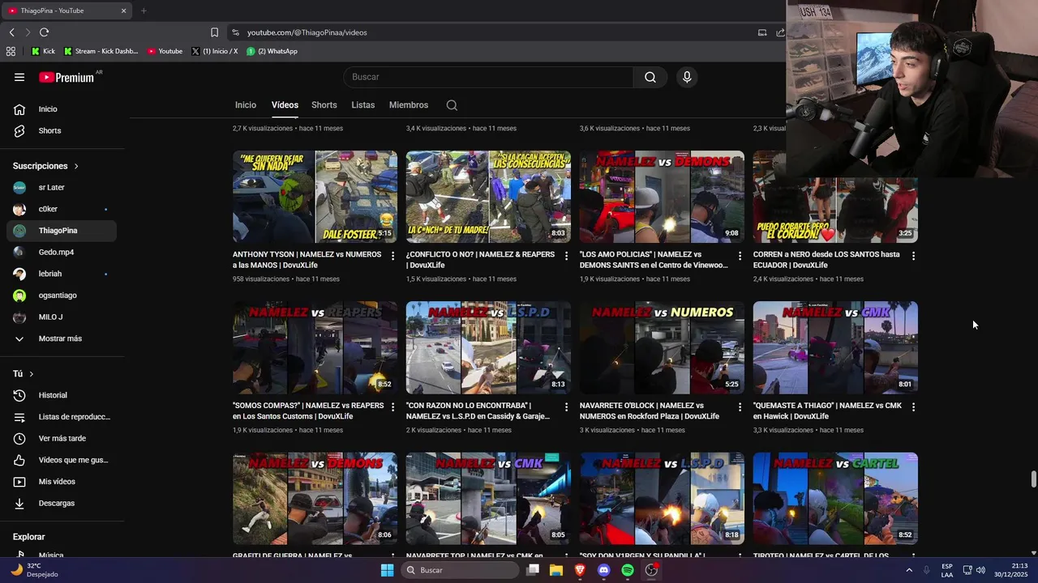Click the search magnifier button
Viewport: 1038px width, 583px height.
[x=650, y=77]
